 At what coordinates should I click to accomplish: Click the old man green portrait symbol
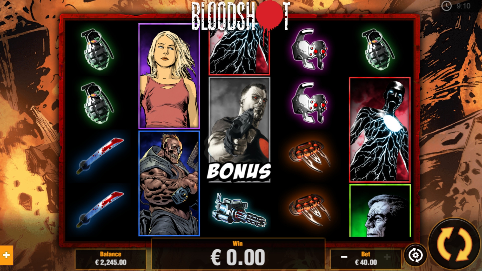click(x=380, y=211)
